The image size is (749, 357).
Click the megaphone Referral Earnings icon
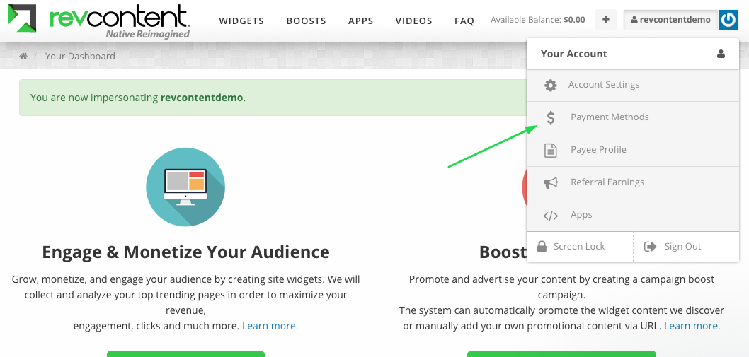551,182
